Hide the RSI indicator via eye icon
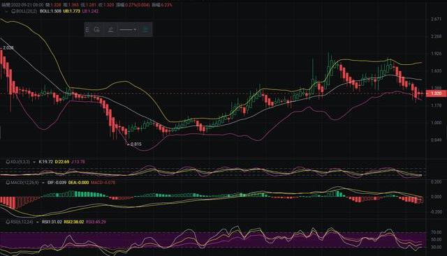 8,222
